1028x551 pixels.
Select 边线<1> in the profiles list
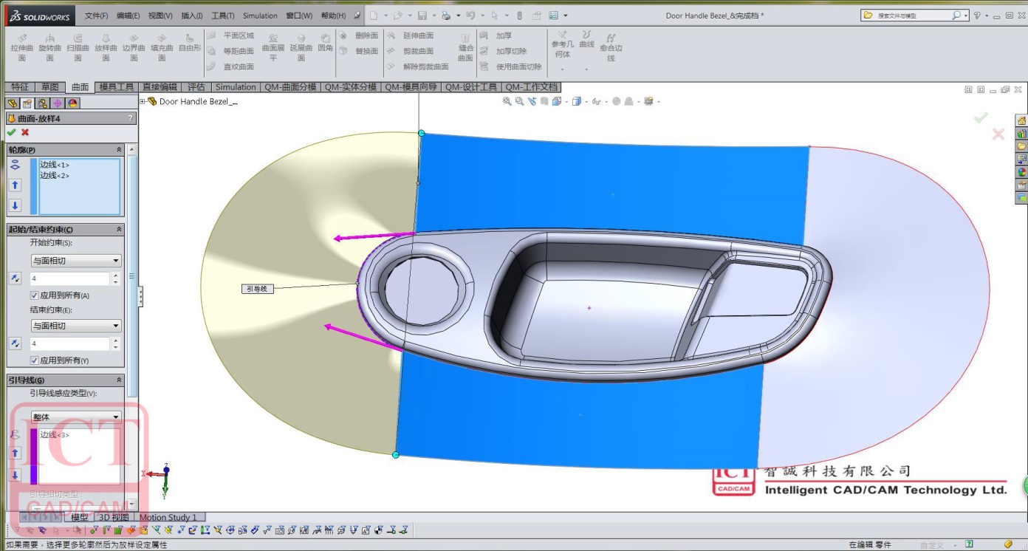(55, 165)
